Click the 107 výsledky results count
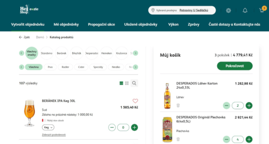Image resolution: width=269 pixels, height=144 pixels. coord(28,83)
